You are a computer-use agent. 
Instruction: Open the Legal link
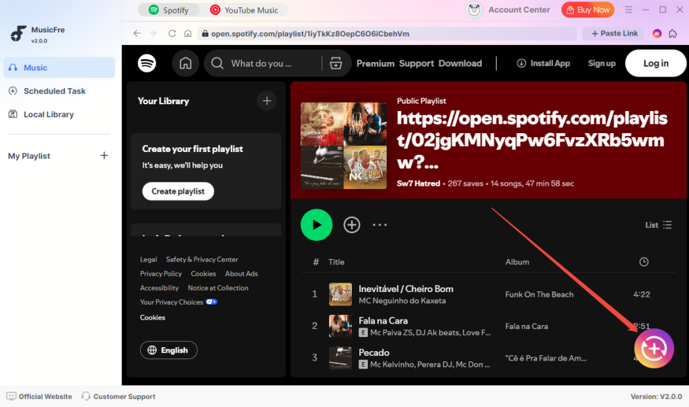(x=149, y=259)
